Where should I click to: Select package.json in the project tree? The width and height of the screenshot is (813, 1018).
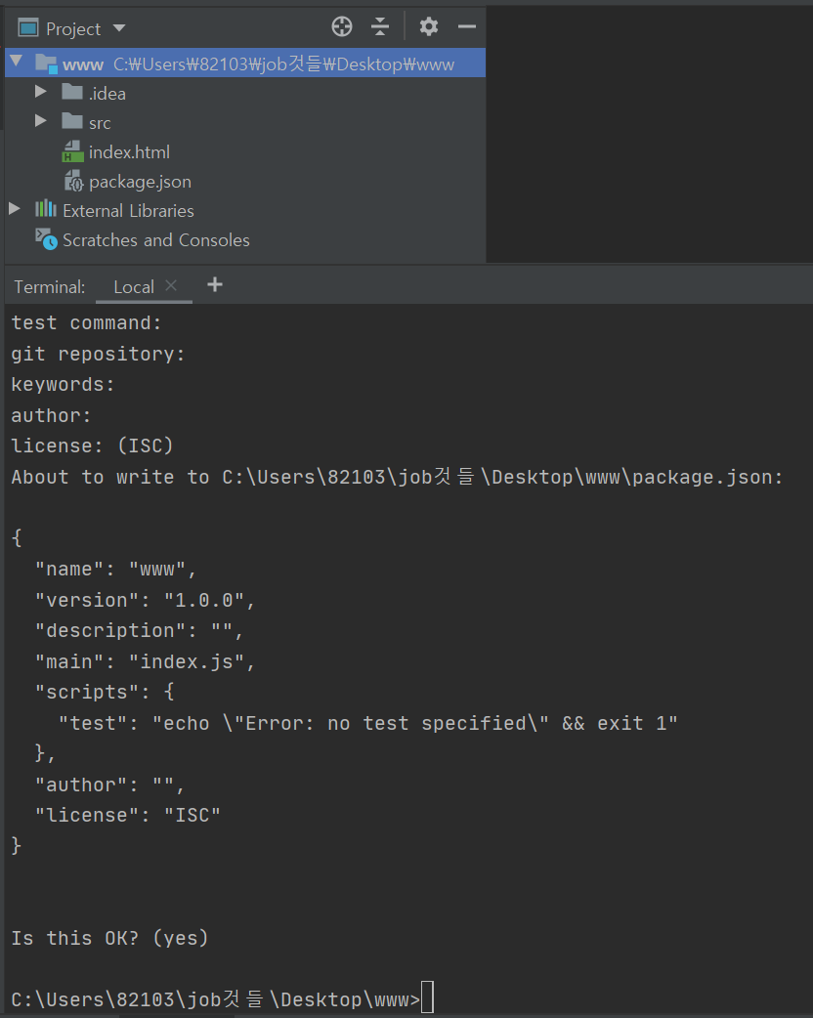140,182
